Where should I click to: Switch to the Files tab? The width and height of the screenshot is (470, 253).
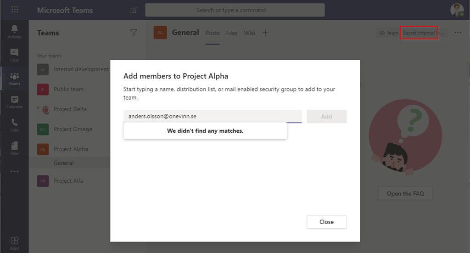pyautogui.click(x=232, y=33)
